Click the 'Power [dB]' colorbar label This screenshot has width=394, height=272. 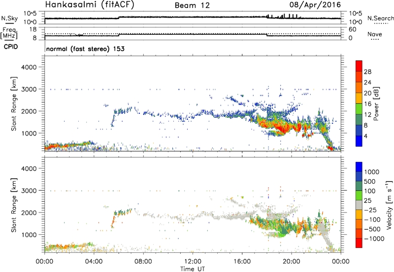point(376,104)
